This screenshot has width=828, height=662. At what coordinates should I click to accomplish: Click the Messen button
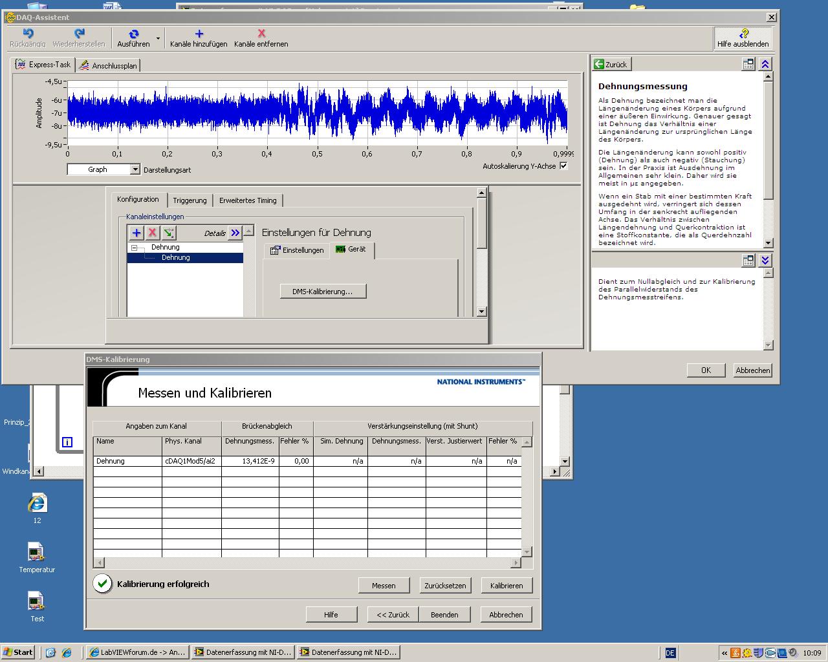click(384, 585)
